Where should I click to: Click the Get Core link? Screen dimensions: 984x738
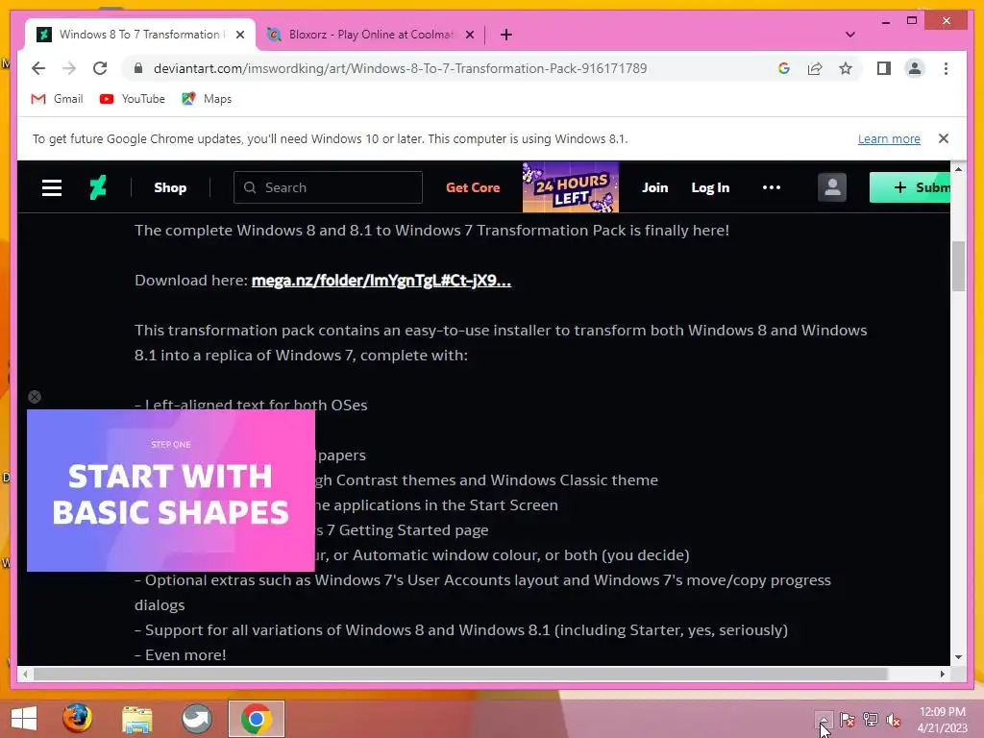(473, 187)
